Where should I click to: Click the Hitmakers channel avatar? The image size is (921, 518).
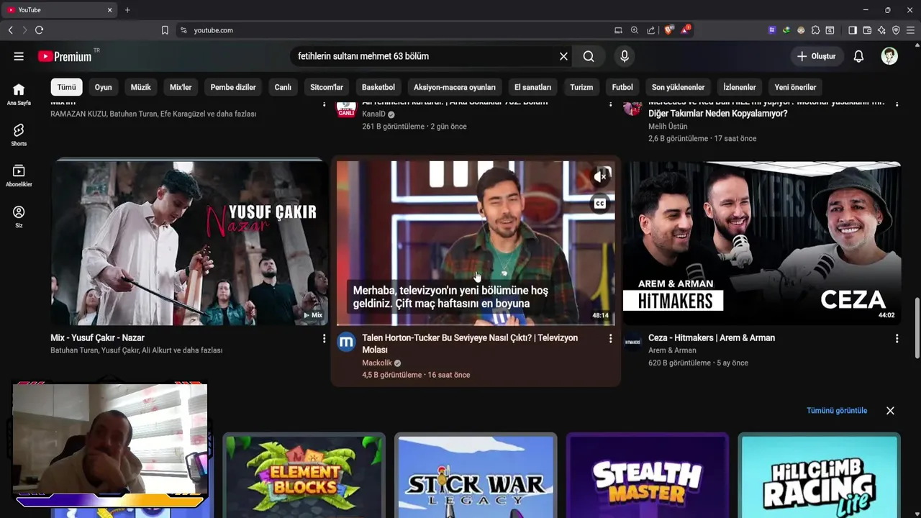(x=632, y=342)
